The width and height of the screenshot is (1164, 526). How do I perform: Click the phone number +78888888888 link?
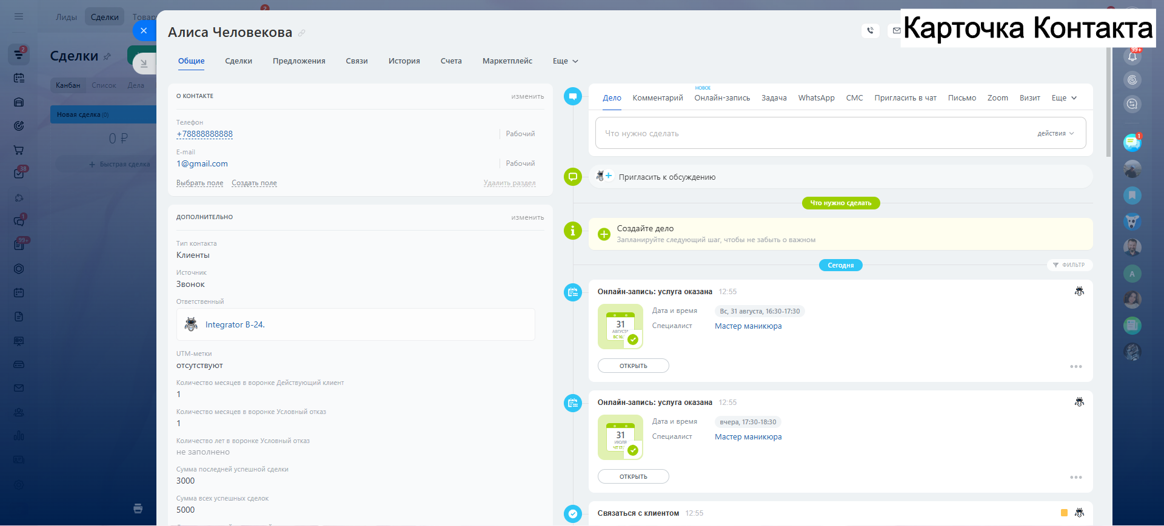204,134
